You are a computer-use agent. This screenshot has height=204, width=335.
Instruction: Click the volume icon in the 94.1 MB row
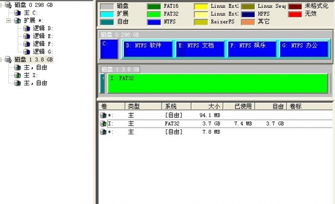pyautogui.click(x=103, y=115)
